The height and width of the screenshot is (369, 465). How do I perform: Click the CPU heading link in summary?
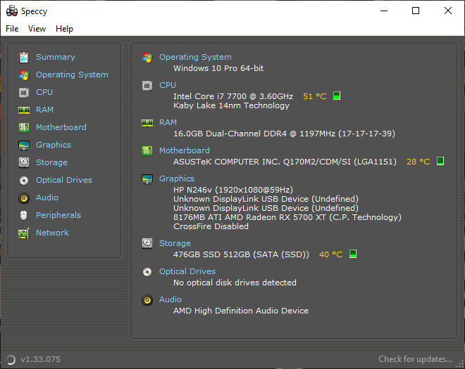pyautogui.click(x=168, y=85)
